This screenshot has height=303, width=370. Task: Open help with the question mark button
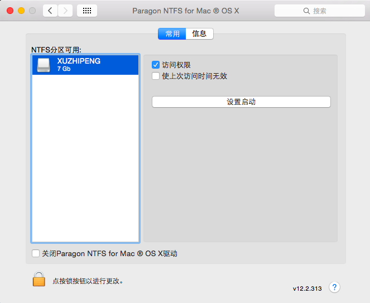pos(334,287)
